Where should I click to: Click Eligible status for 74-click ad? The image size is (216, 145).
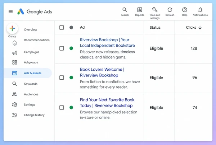point(156,108)
